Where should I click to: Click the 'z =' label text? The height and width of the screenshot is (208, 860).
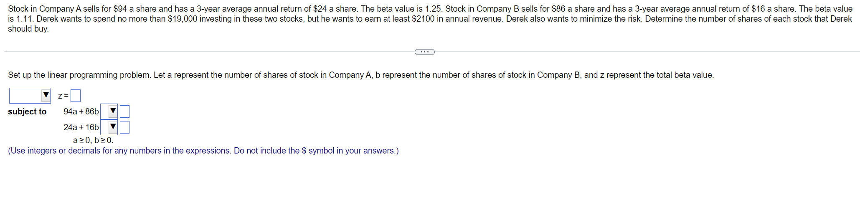click(63, 96)
